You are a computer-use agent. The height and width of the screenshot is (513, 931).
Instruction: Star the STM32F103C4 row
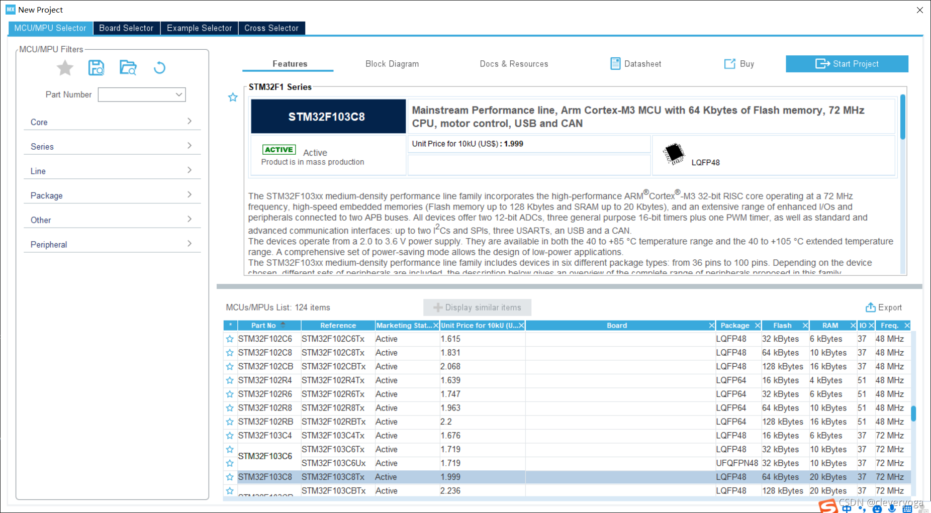[230, 436]
